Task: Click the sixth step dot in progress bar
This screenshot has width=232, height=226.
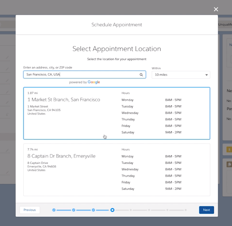Action: [x=149, y=210]
